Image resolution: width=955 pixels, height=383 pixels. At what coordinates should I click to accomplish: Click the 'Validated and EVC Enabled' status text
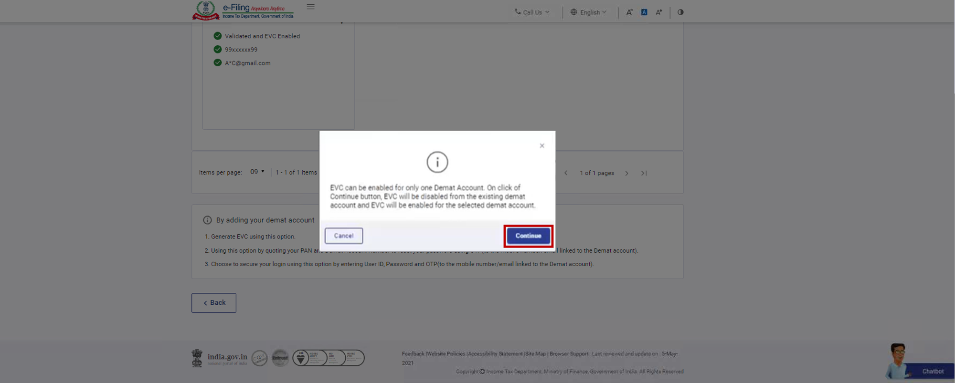point(263,36)
